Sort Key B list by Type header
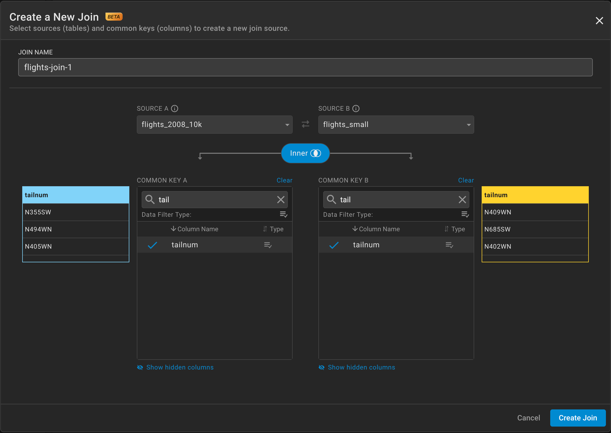611x433 pixels. click(x=455, y=229)
